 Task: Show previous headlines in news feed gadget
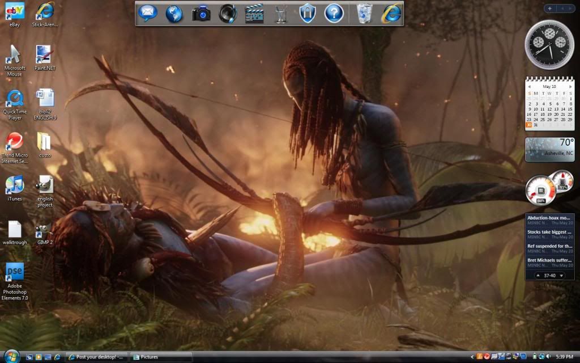[x=539, y=276]
